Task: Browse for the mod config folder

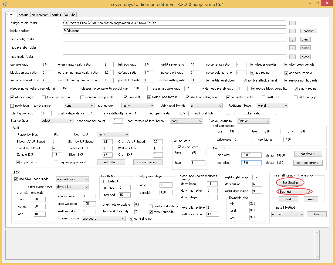Action: (x=292, y=39)
